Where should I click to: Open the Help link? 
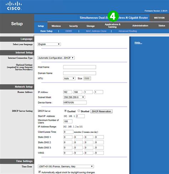click(x=138, y=43)
